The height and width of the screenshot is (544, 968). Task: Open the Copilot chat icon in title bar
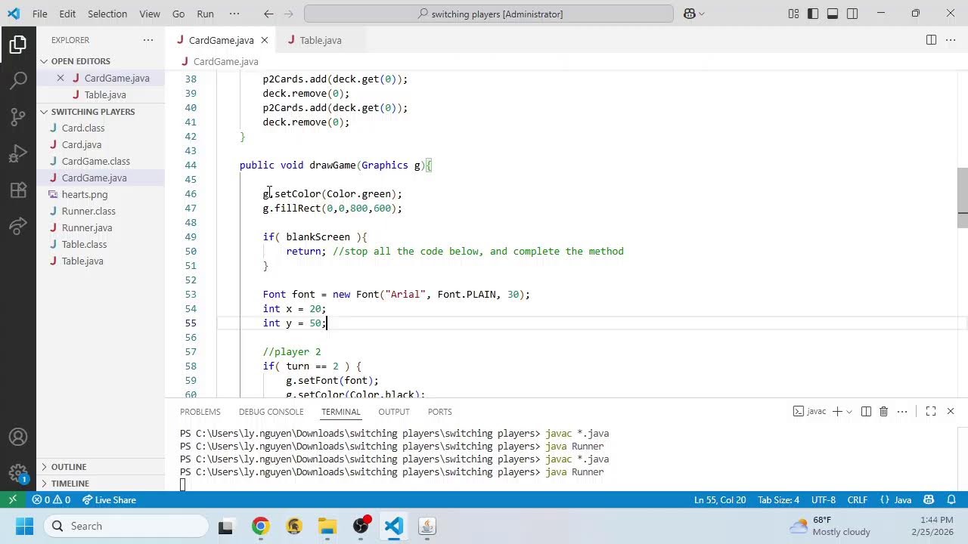click(690, 14)
